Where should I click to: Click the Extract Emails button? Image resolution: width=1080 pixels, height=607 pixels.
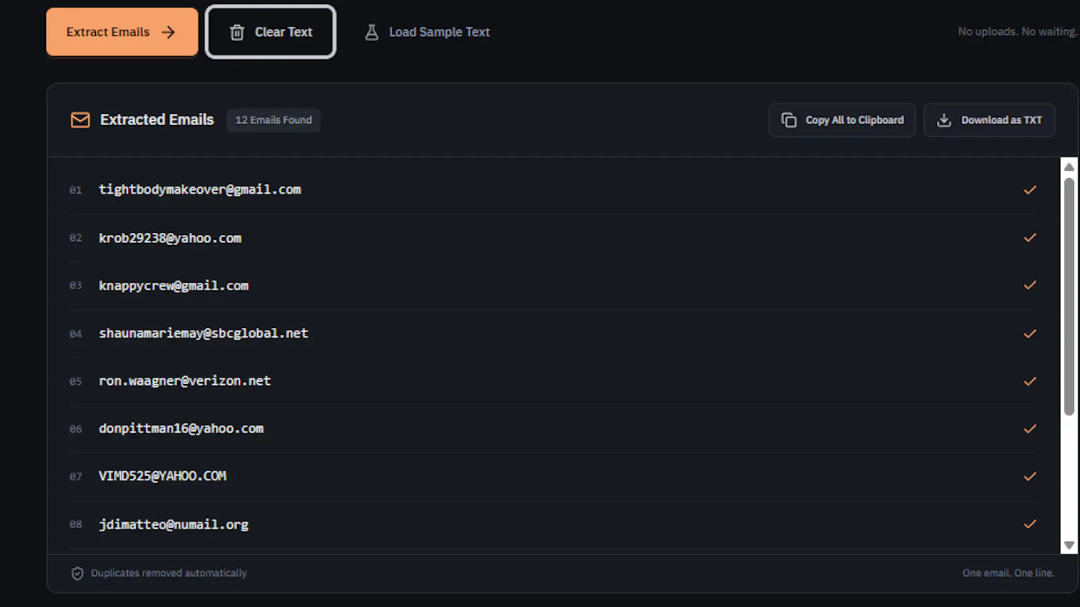122,32
